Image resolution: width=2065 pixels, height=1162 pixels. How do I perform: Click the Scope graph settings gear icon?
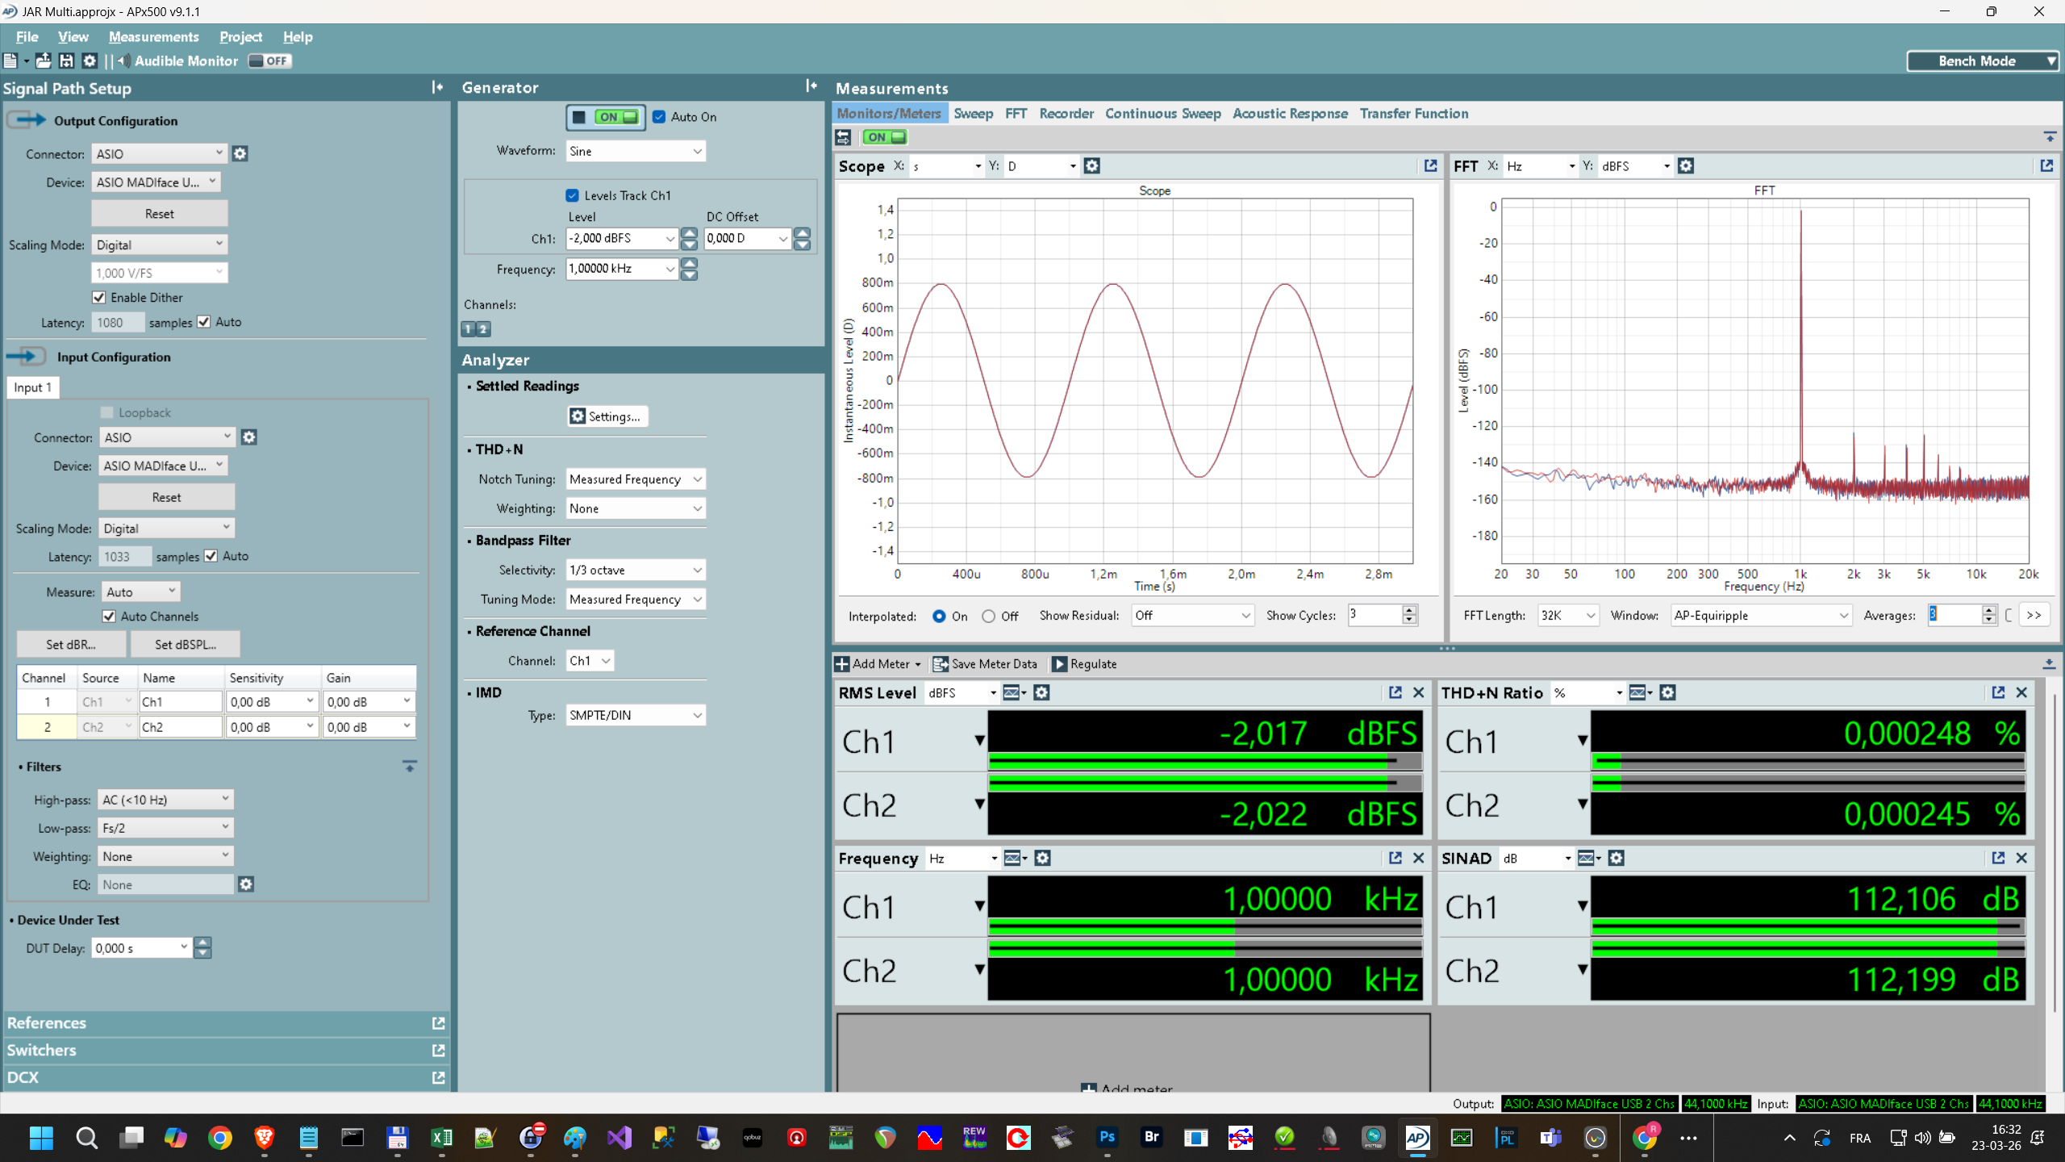coord(1092,165)
